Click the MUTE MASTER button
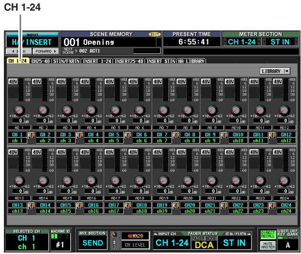Image resolution: width=301 pixels, height=254 pixels. pyautogui.click(x=268, y=245)
